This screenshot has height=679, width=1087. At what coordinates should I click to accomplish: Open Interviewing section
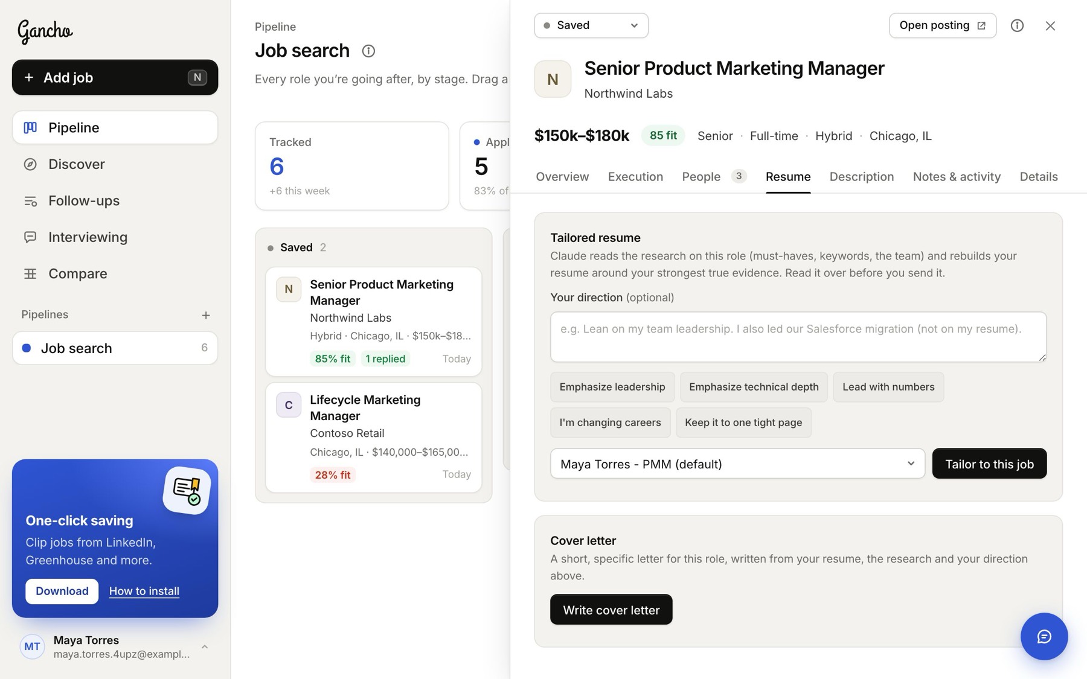point(115,237)
